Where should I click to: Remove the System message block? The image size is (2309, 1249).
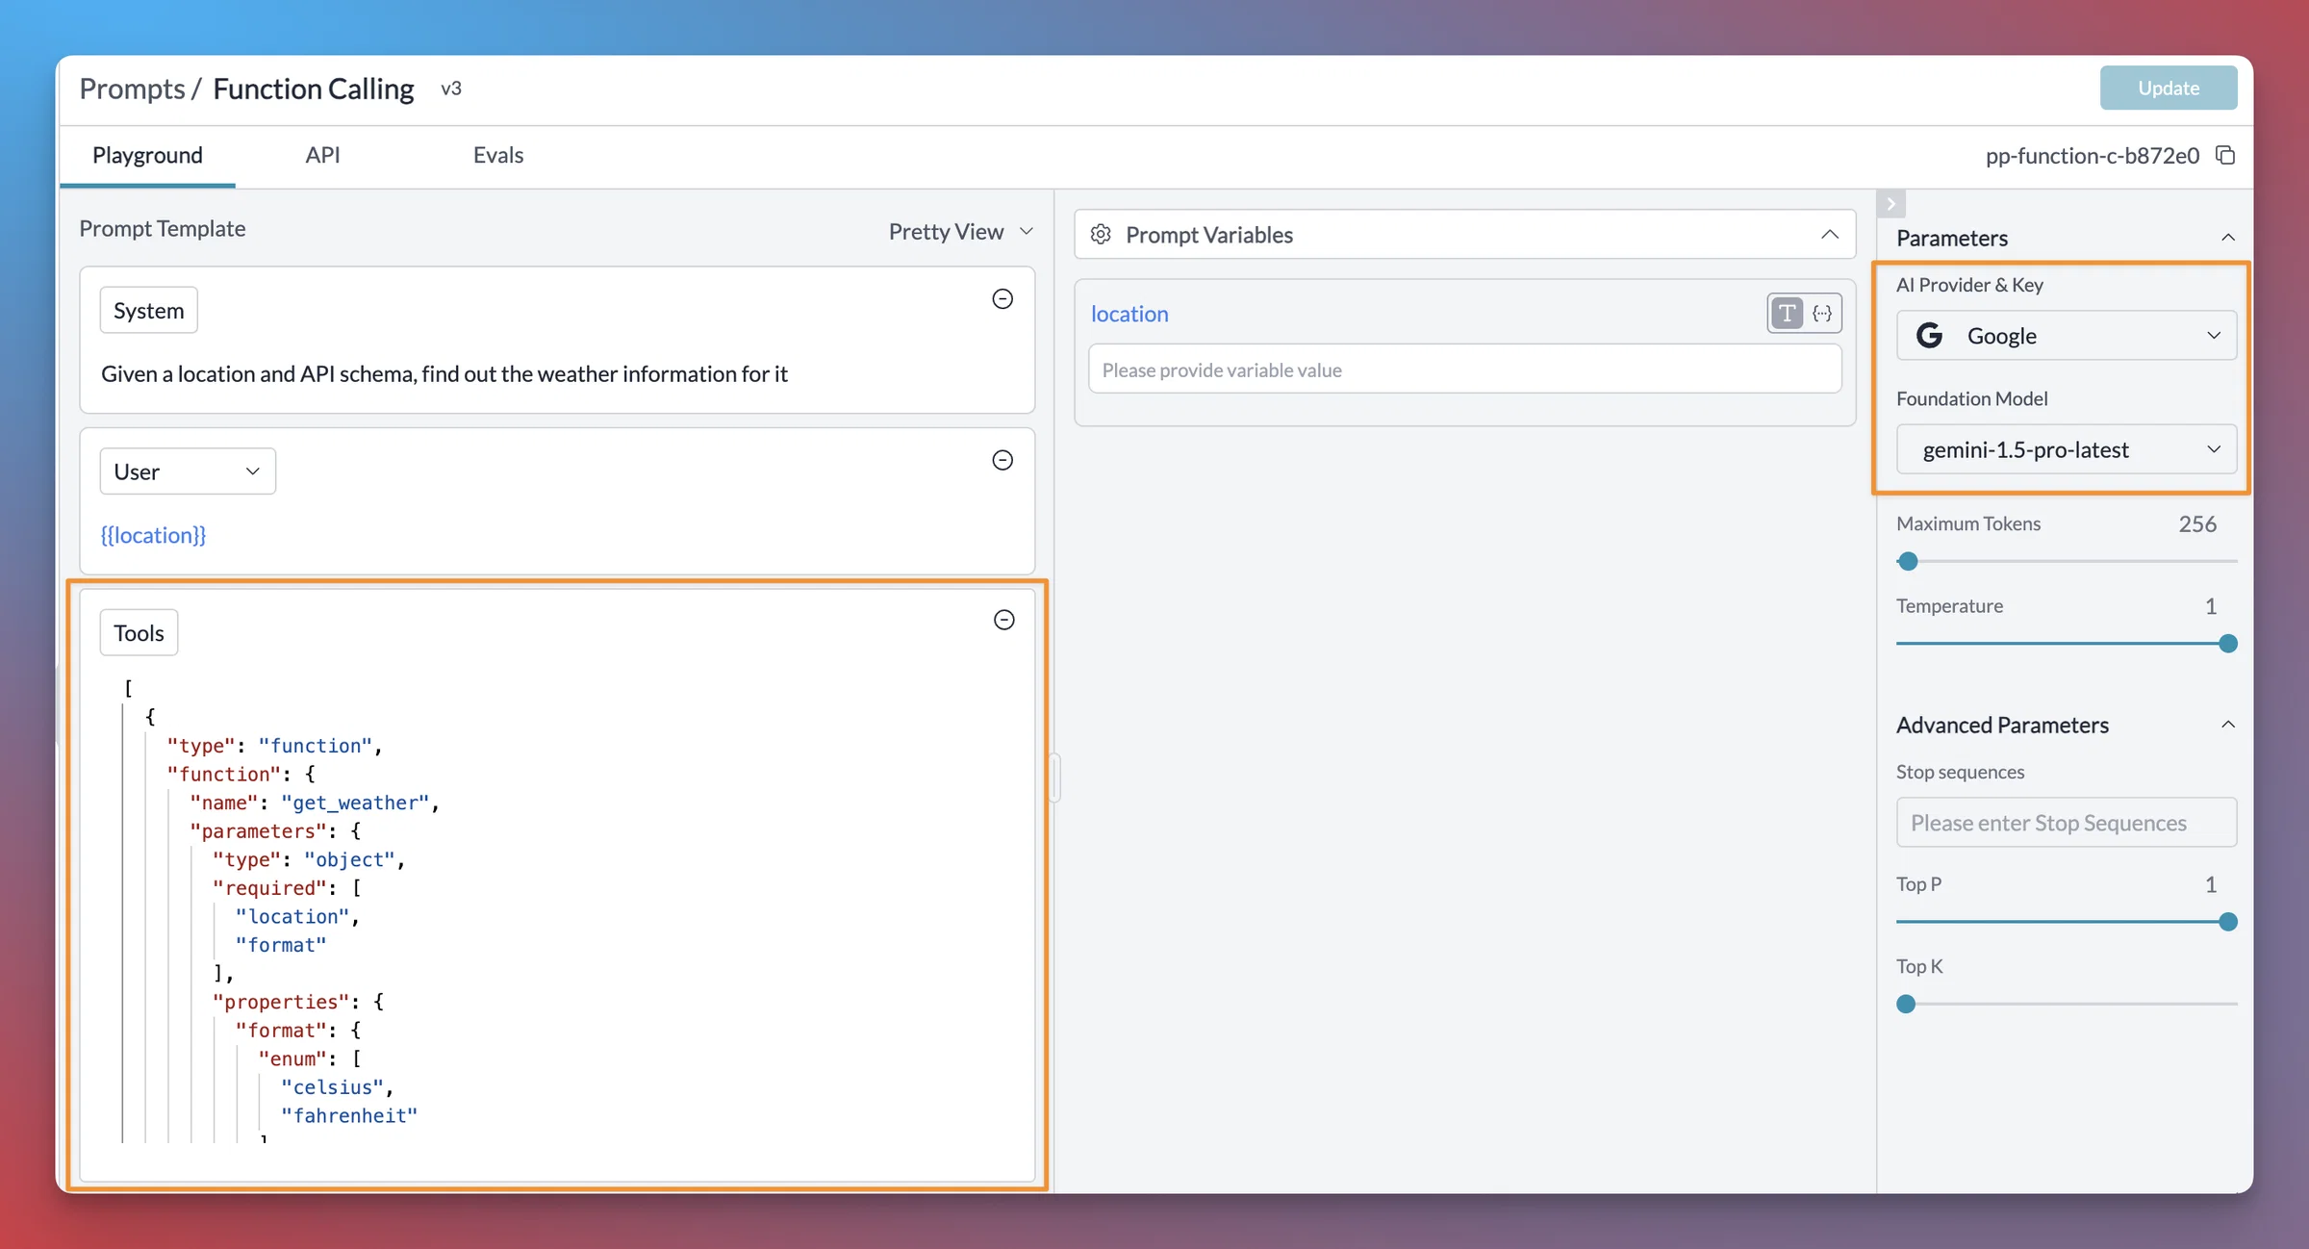tap(1002, 299)
